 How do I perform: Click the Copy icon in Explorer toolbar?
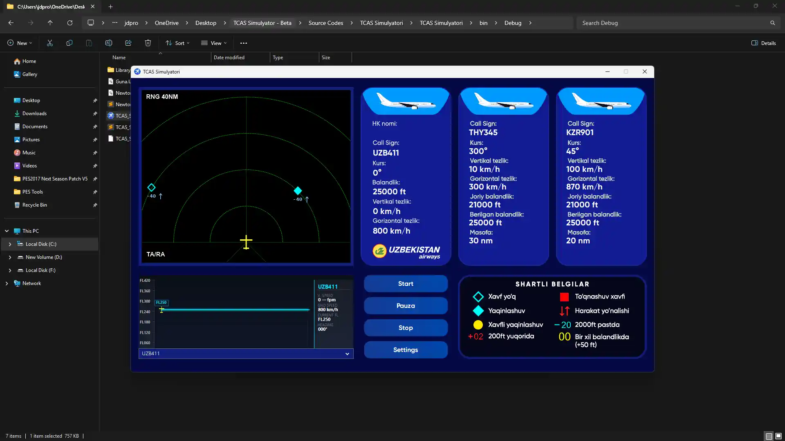(x=70, y=43)
